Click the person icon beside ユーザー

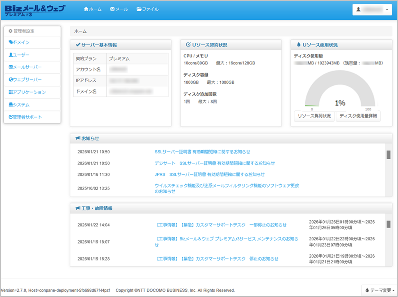click(11, 55)
